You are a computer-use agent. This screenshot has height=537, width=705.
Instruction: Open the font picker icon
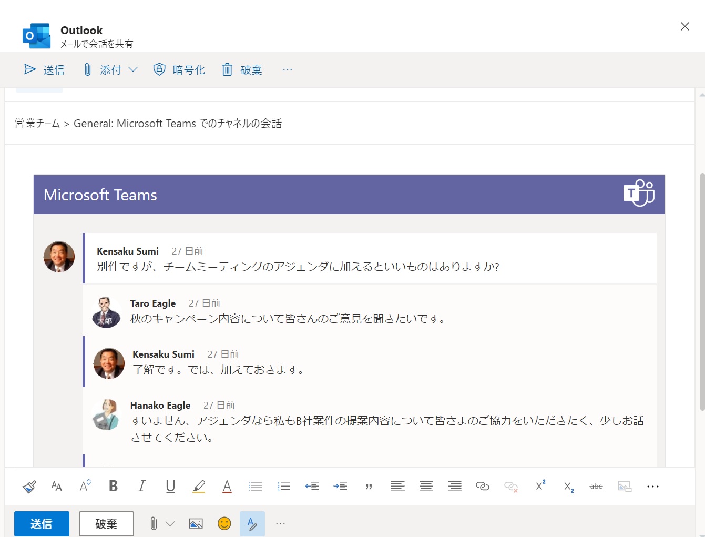[57, 487]
